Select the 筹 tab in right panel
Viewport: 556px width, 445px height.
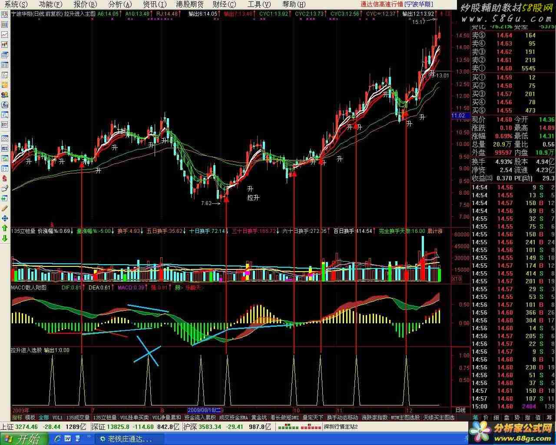coord(549,417)
